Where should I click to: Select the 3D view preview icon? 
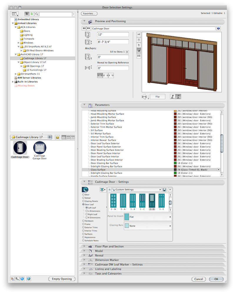pyautogui.click(x=139, y=50)
